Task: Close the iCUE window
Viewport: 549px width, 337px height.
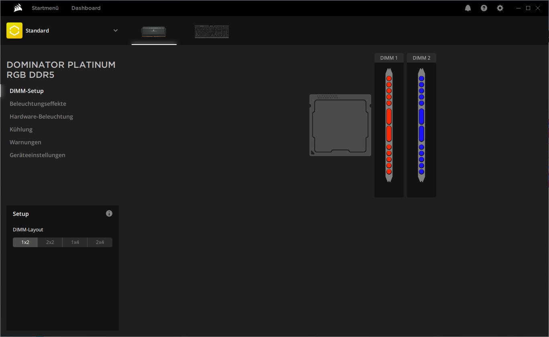Action: [x=538, y=8]
